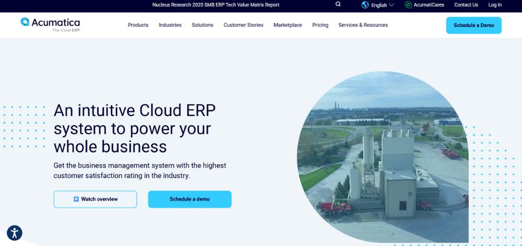The height and width of the screenshot is (246, 522).
Task: Open the Pricing page
Action: [x=320, y=25]
